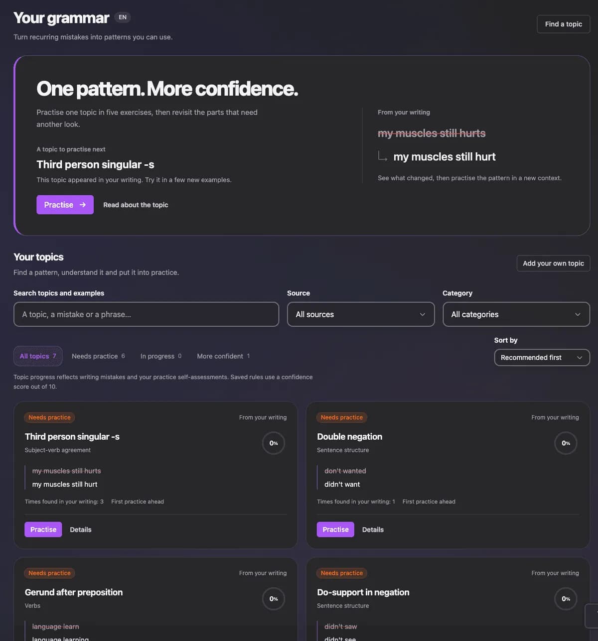Open the All sources dropdown
This screenshot has height=641, width=598.
click(361, 314)
